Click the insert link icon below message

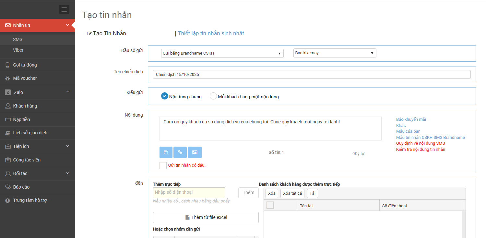(x=180, y=152)
